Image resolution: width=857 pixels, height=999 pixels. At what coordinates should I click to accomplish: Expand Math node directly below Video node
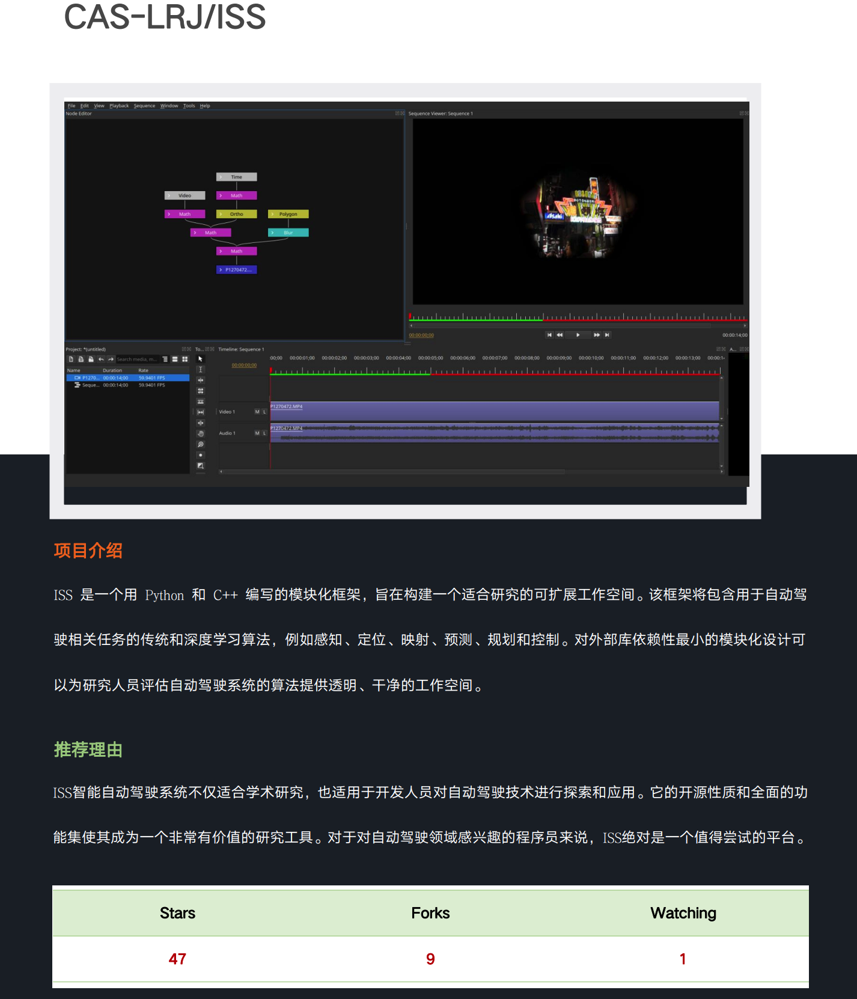pyautogui.click(x=169, y=214)
